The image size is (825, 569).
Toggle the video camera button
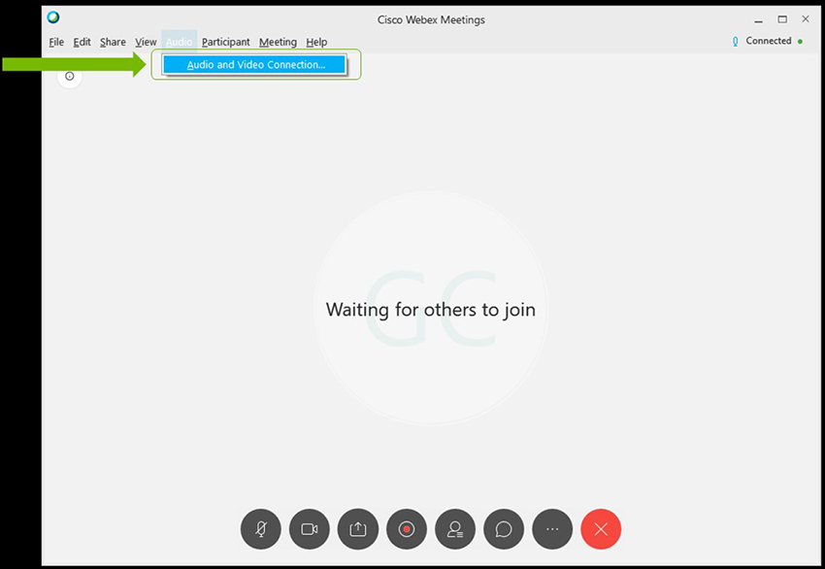pos(310,529)
